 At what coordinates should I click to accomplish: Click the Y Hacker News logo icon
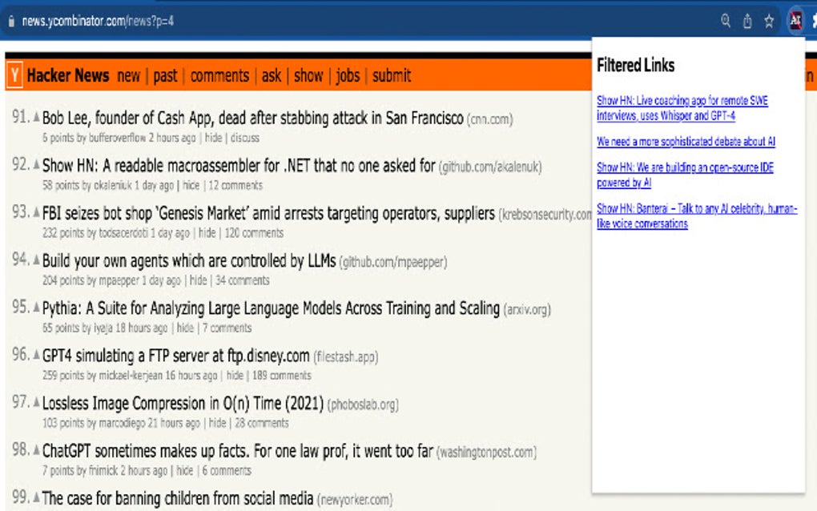click(14, 75)
